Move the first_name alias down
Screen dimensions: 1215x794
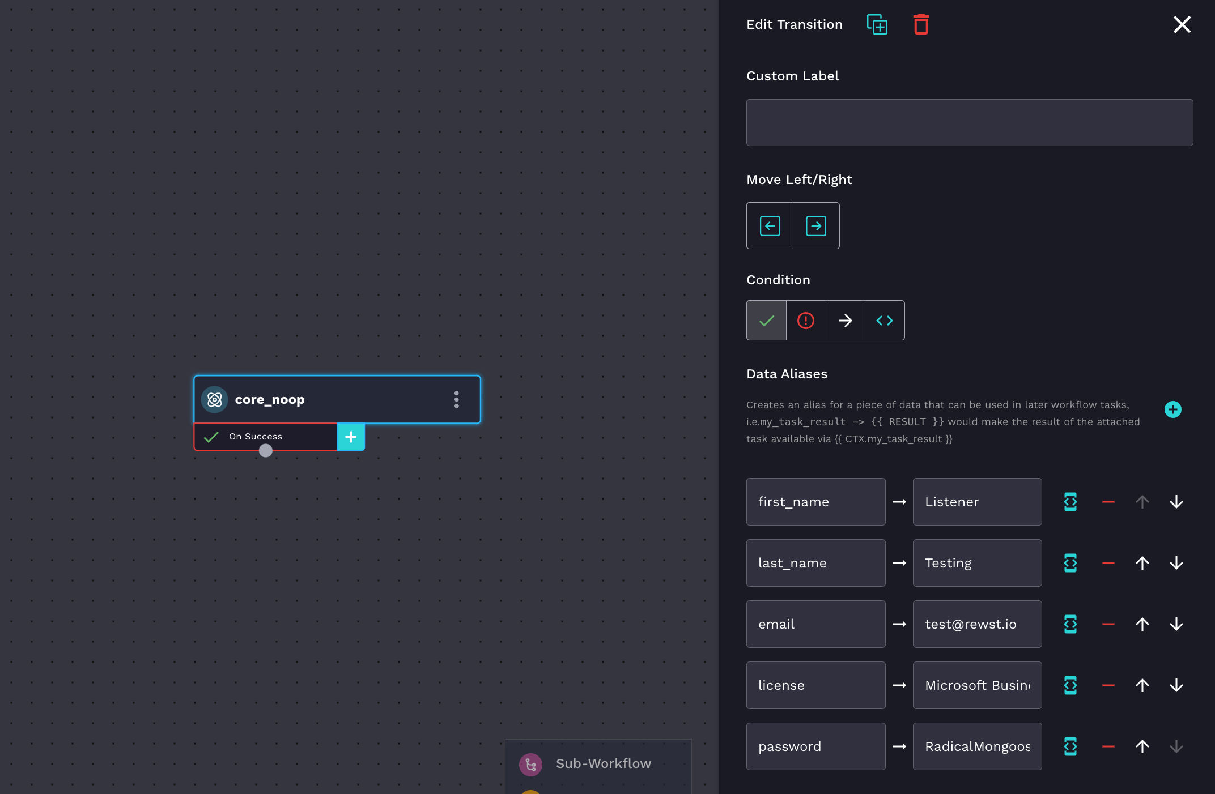click(x=1176, y=502)
